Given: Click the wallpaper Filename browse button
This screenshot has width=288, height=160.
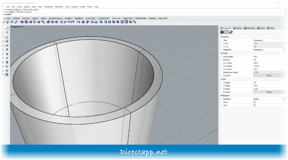Looking at the screenshot, I should [x=284, y=99].
